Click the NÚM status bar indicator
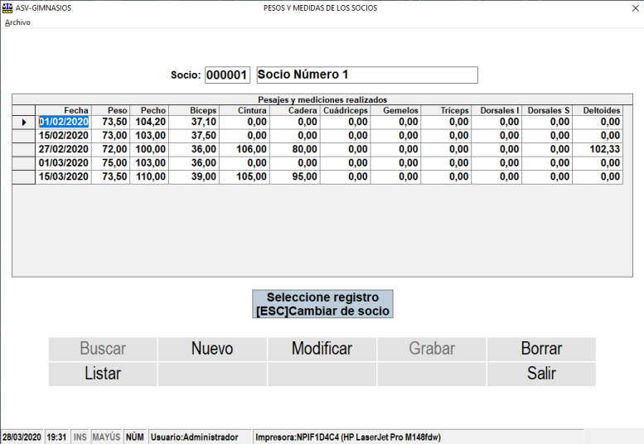This screenshot has height=444, width=644. coord(135,437)
